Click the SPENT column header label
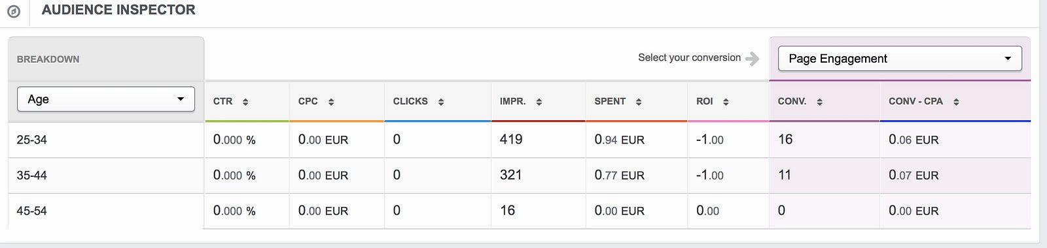1047x248 pixels. (610, 101)
